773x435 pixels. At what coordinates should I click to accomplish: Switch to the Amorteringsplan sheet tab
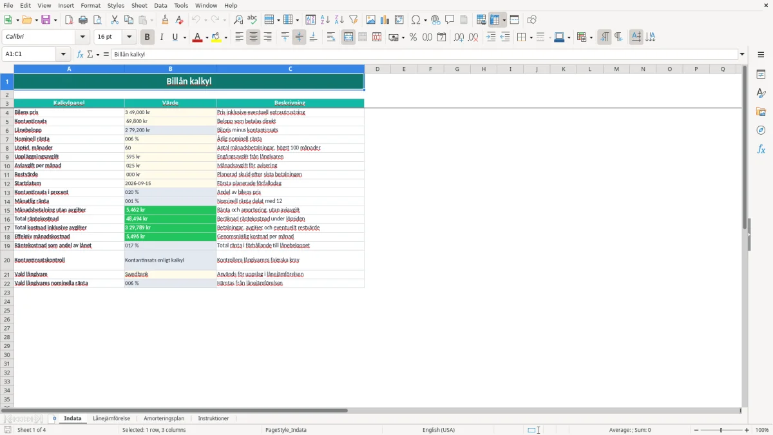click(164, 418)
